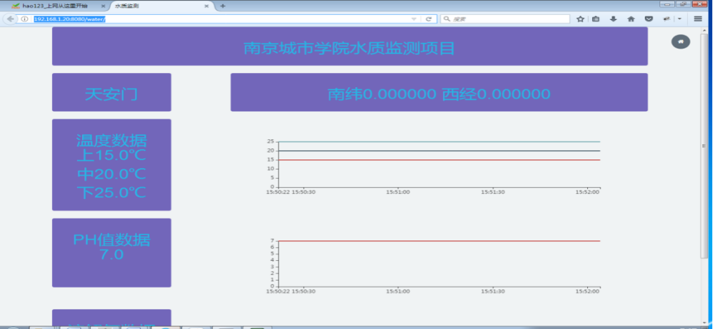713x329 pixels.
Task: Go to home page icon
Action: (631, 19)
